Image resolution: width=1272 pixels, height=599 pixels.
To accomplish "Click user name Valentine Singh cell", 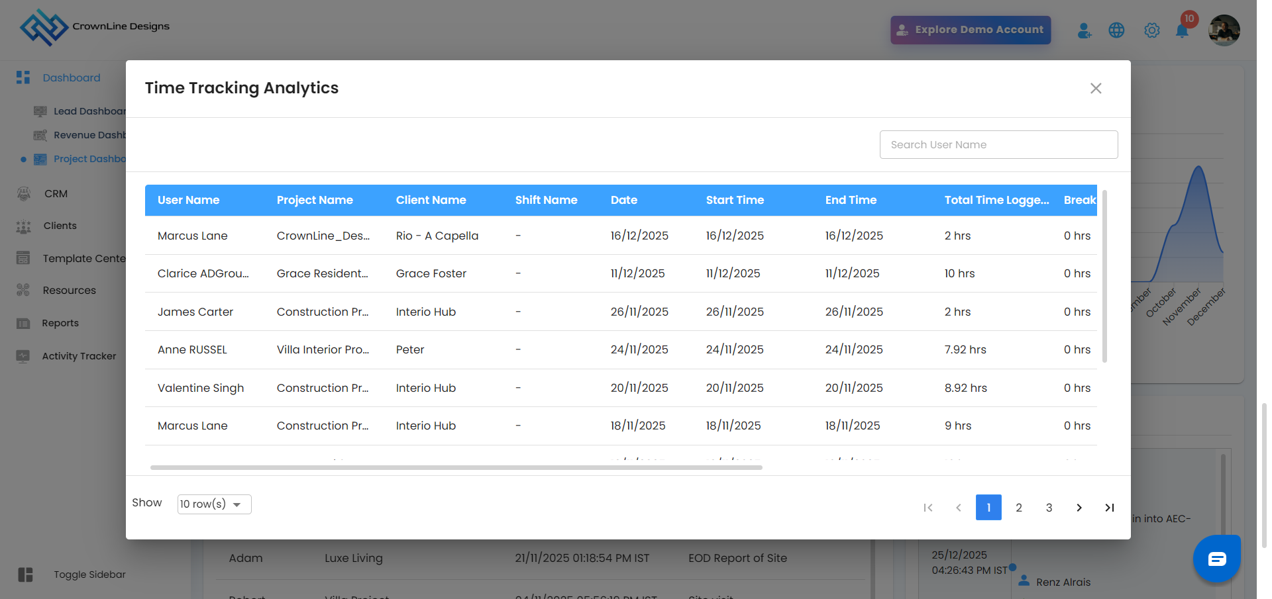I will (x=201, y=388).
